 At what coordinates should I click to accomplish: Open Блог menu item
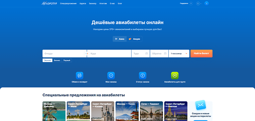(120, 3)
